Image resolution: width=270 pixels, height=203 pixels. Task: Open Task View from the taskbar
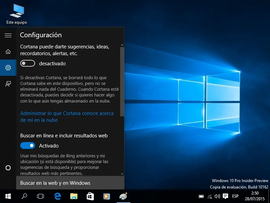pos(40,196)
